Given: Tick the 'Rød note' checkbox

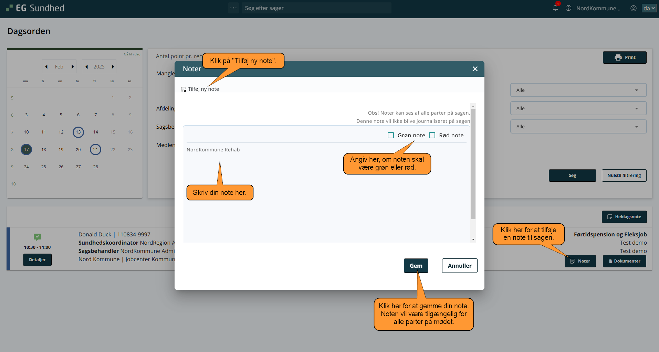Looking at the screenshot, I should [432, 135].
